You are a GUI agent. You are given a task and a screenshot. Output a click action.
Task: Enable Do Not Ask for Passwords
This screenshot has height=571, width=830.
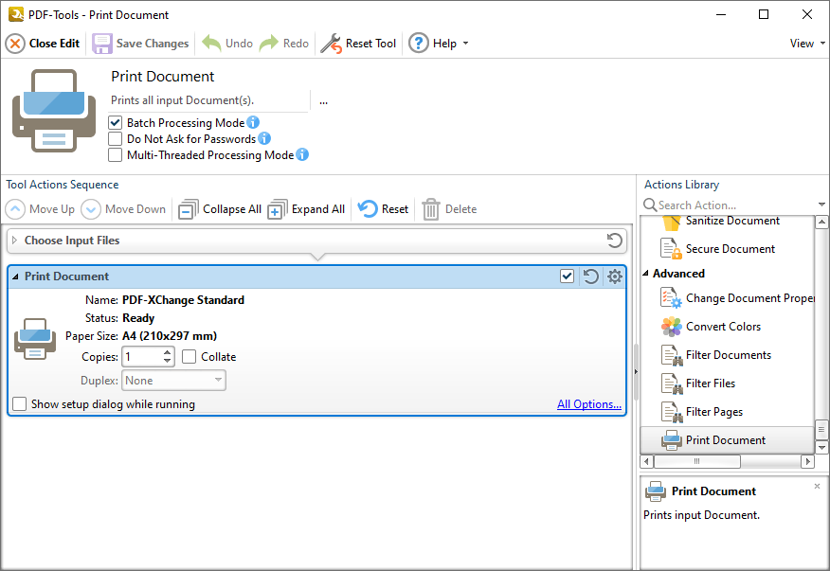pyautogui.click(x=116, y=139)
